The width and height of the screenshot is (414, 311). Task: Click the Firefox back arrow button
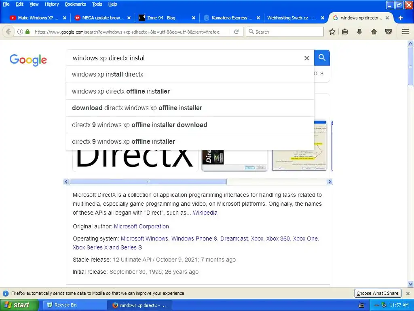tap(8, 32)
